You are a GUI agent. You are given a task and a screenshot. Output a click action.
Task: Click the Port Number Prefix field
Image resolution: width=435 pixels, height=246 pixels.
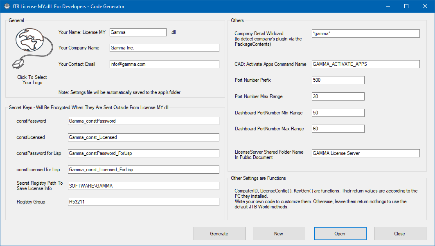coord(338,80)
